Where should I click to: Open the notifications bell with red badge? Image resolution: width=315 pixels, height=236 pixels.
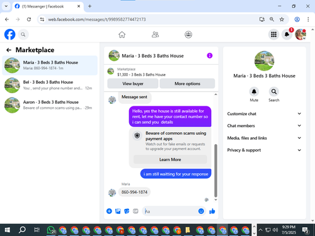tap(287, 35)
